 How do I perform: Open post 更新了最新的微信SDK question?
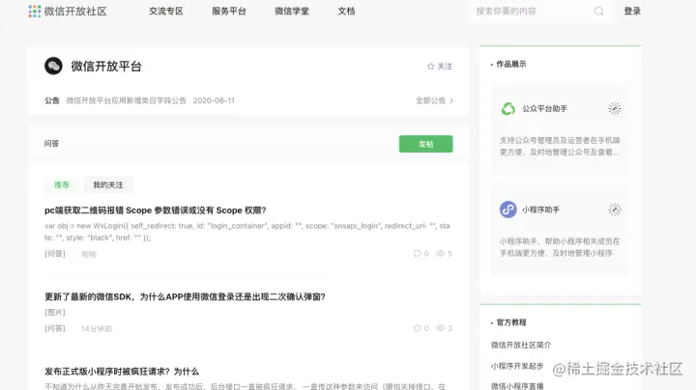185,296
